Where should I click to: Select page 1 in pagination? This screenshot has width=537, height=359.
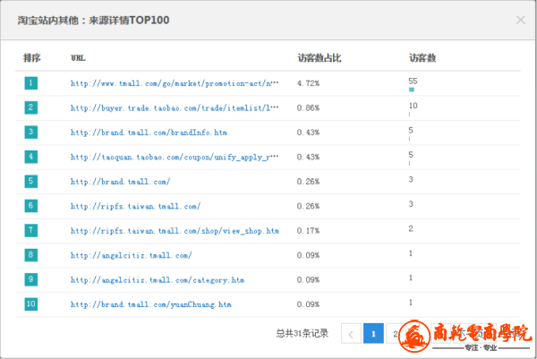(373, 334)
